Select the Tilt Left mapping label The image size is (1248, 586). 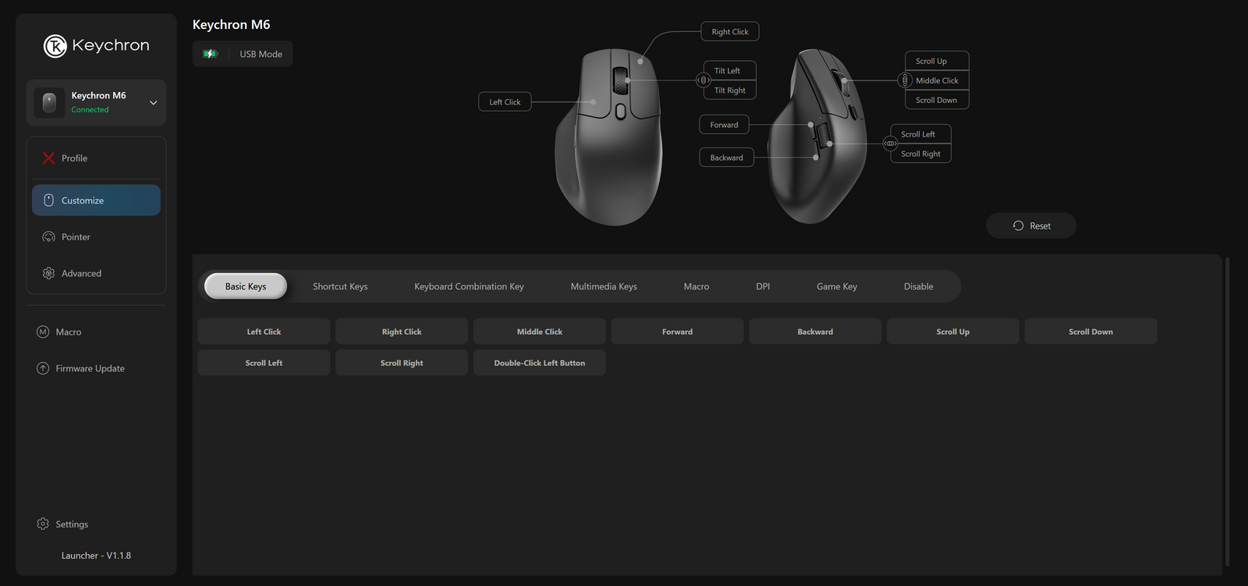[730, 71]
